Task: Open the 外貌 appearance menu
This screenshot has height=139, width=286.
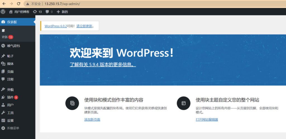Action: click(10, 90)
